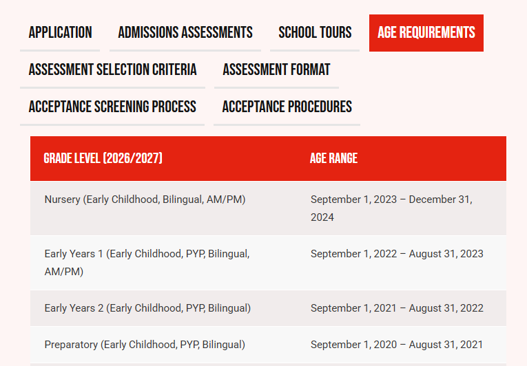This screenshot has height=366, width=527.
Task: Show the Acceptance Procedures tab
Action: [x=287, y=107]
